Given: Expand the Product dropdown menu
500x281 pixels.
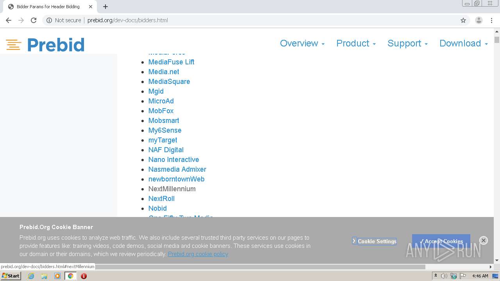Looking at the screenshot, I should pos(356,43).
